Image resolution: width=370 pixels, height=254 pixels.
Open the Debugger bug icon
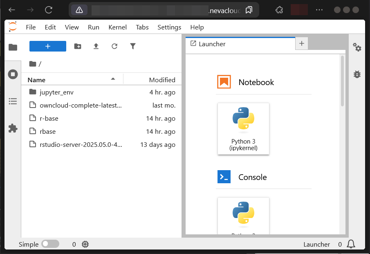tap(357, 74)
